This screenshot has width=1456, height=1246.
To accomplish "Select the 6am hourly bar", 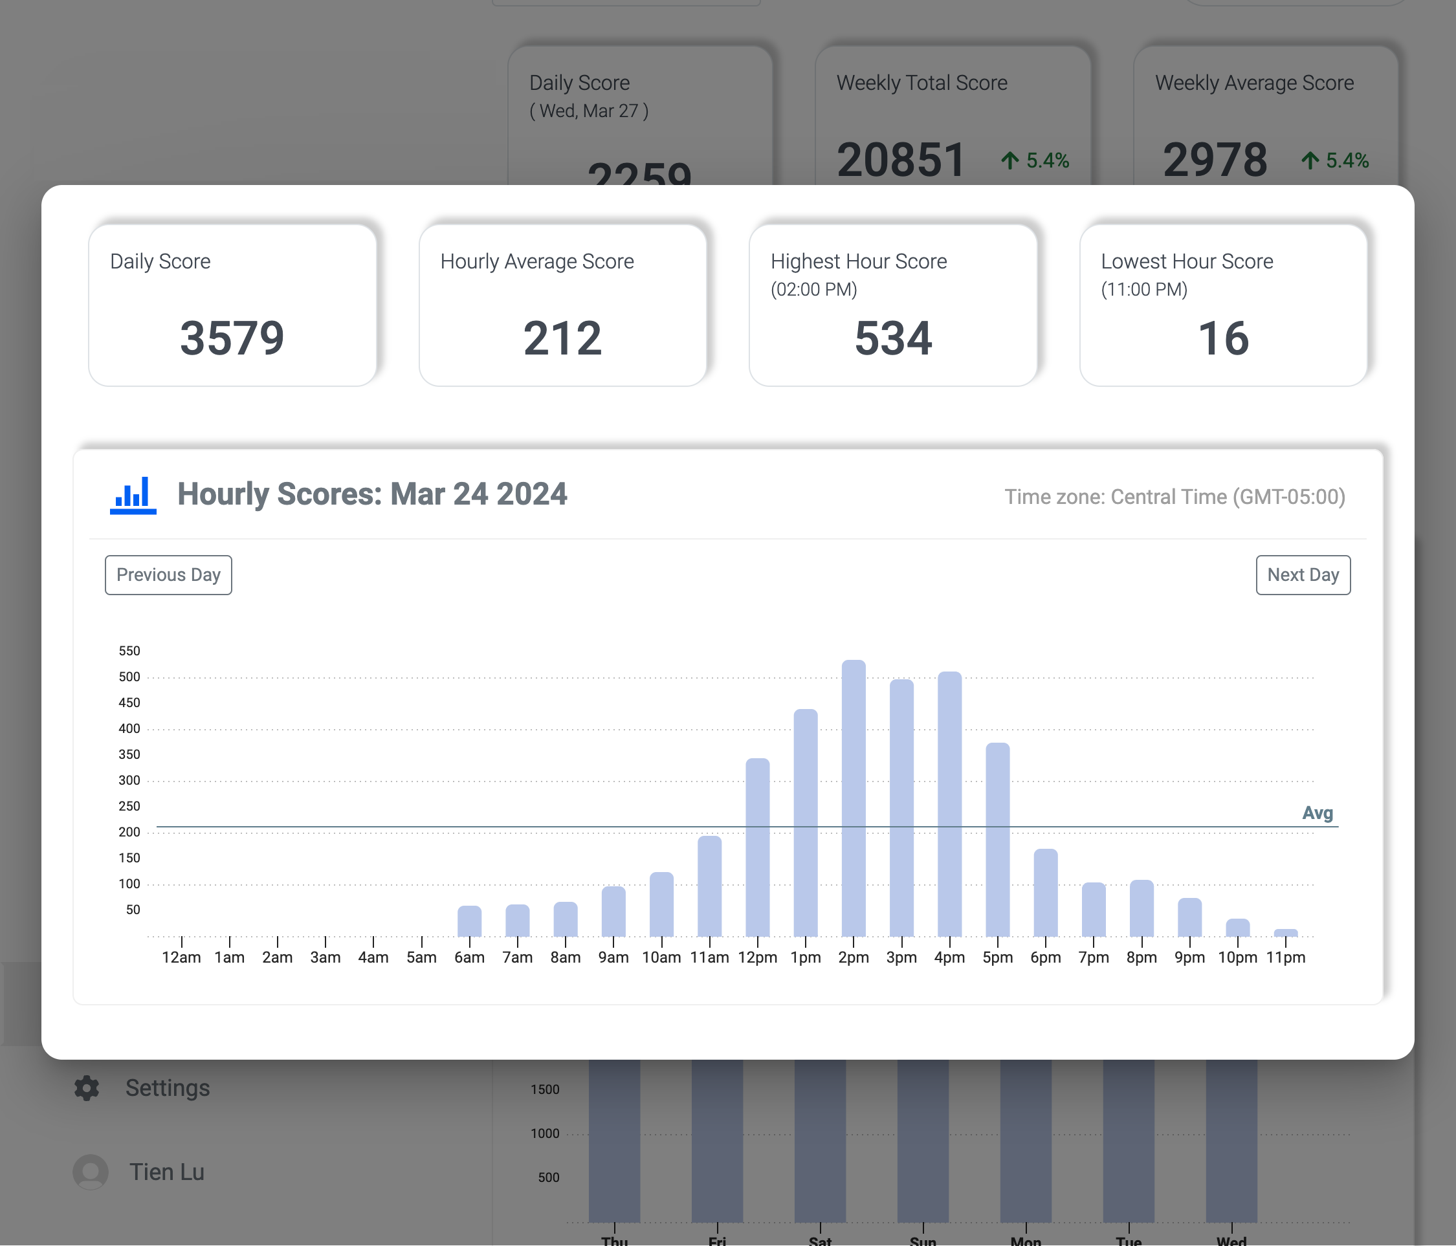I will pos(469,921).
